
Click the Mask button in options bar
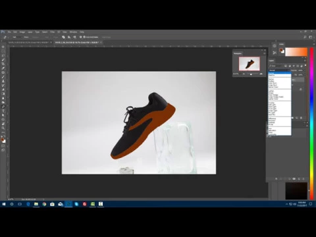[47, 37]
